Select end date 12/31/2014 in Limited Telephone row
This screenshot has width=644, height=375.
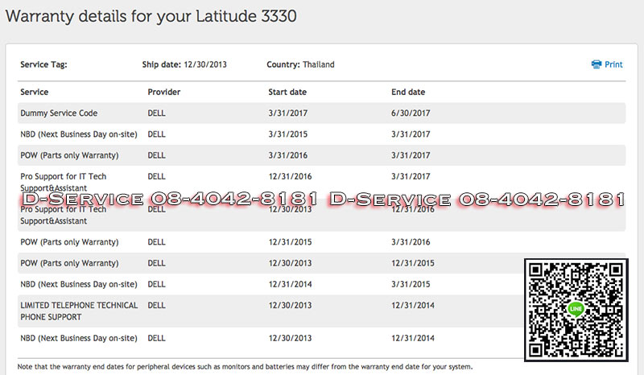pos(412,305)
